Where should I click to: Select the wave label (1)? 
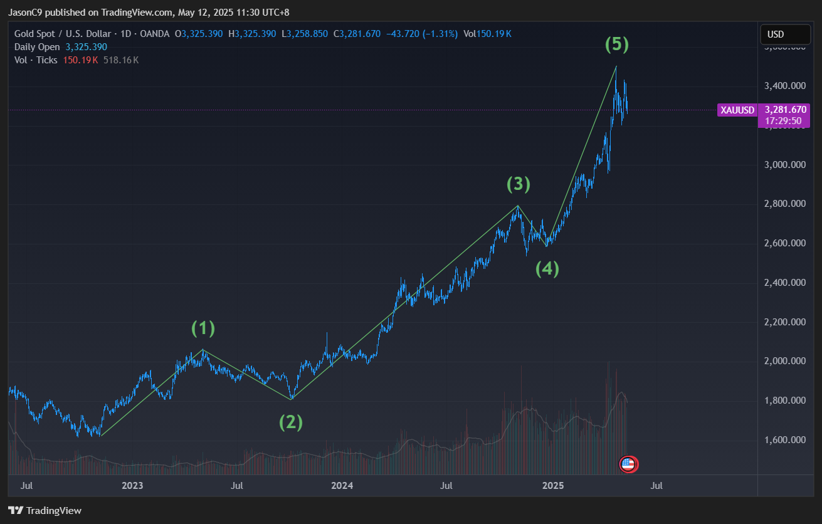203,327
